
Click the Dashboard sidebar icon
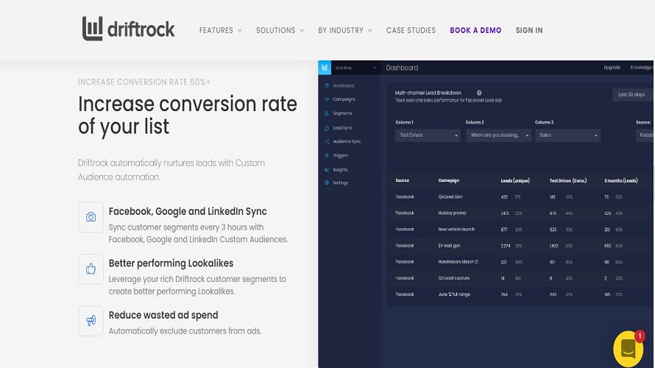(327, 85)
